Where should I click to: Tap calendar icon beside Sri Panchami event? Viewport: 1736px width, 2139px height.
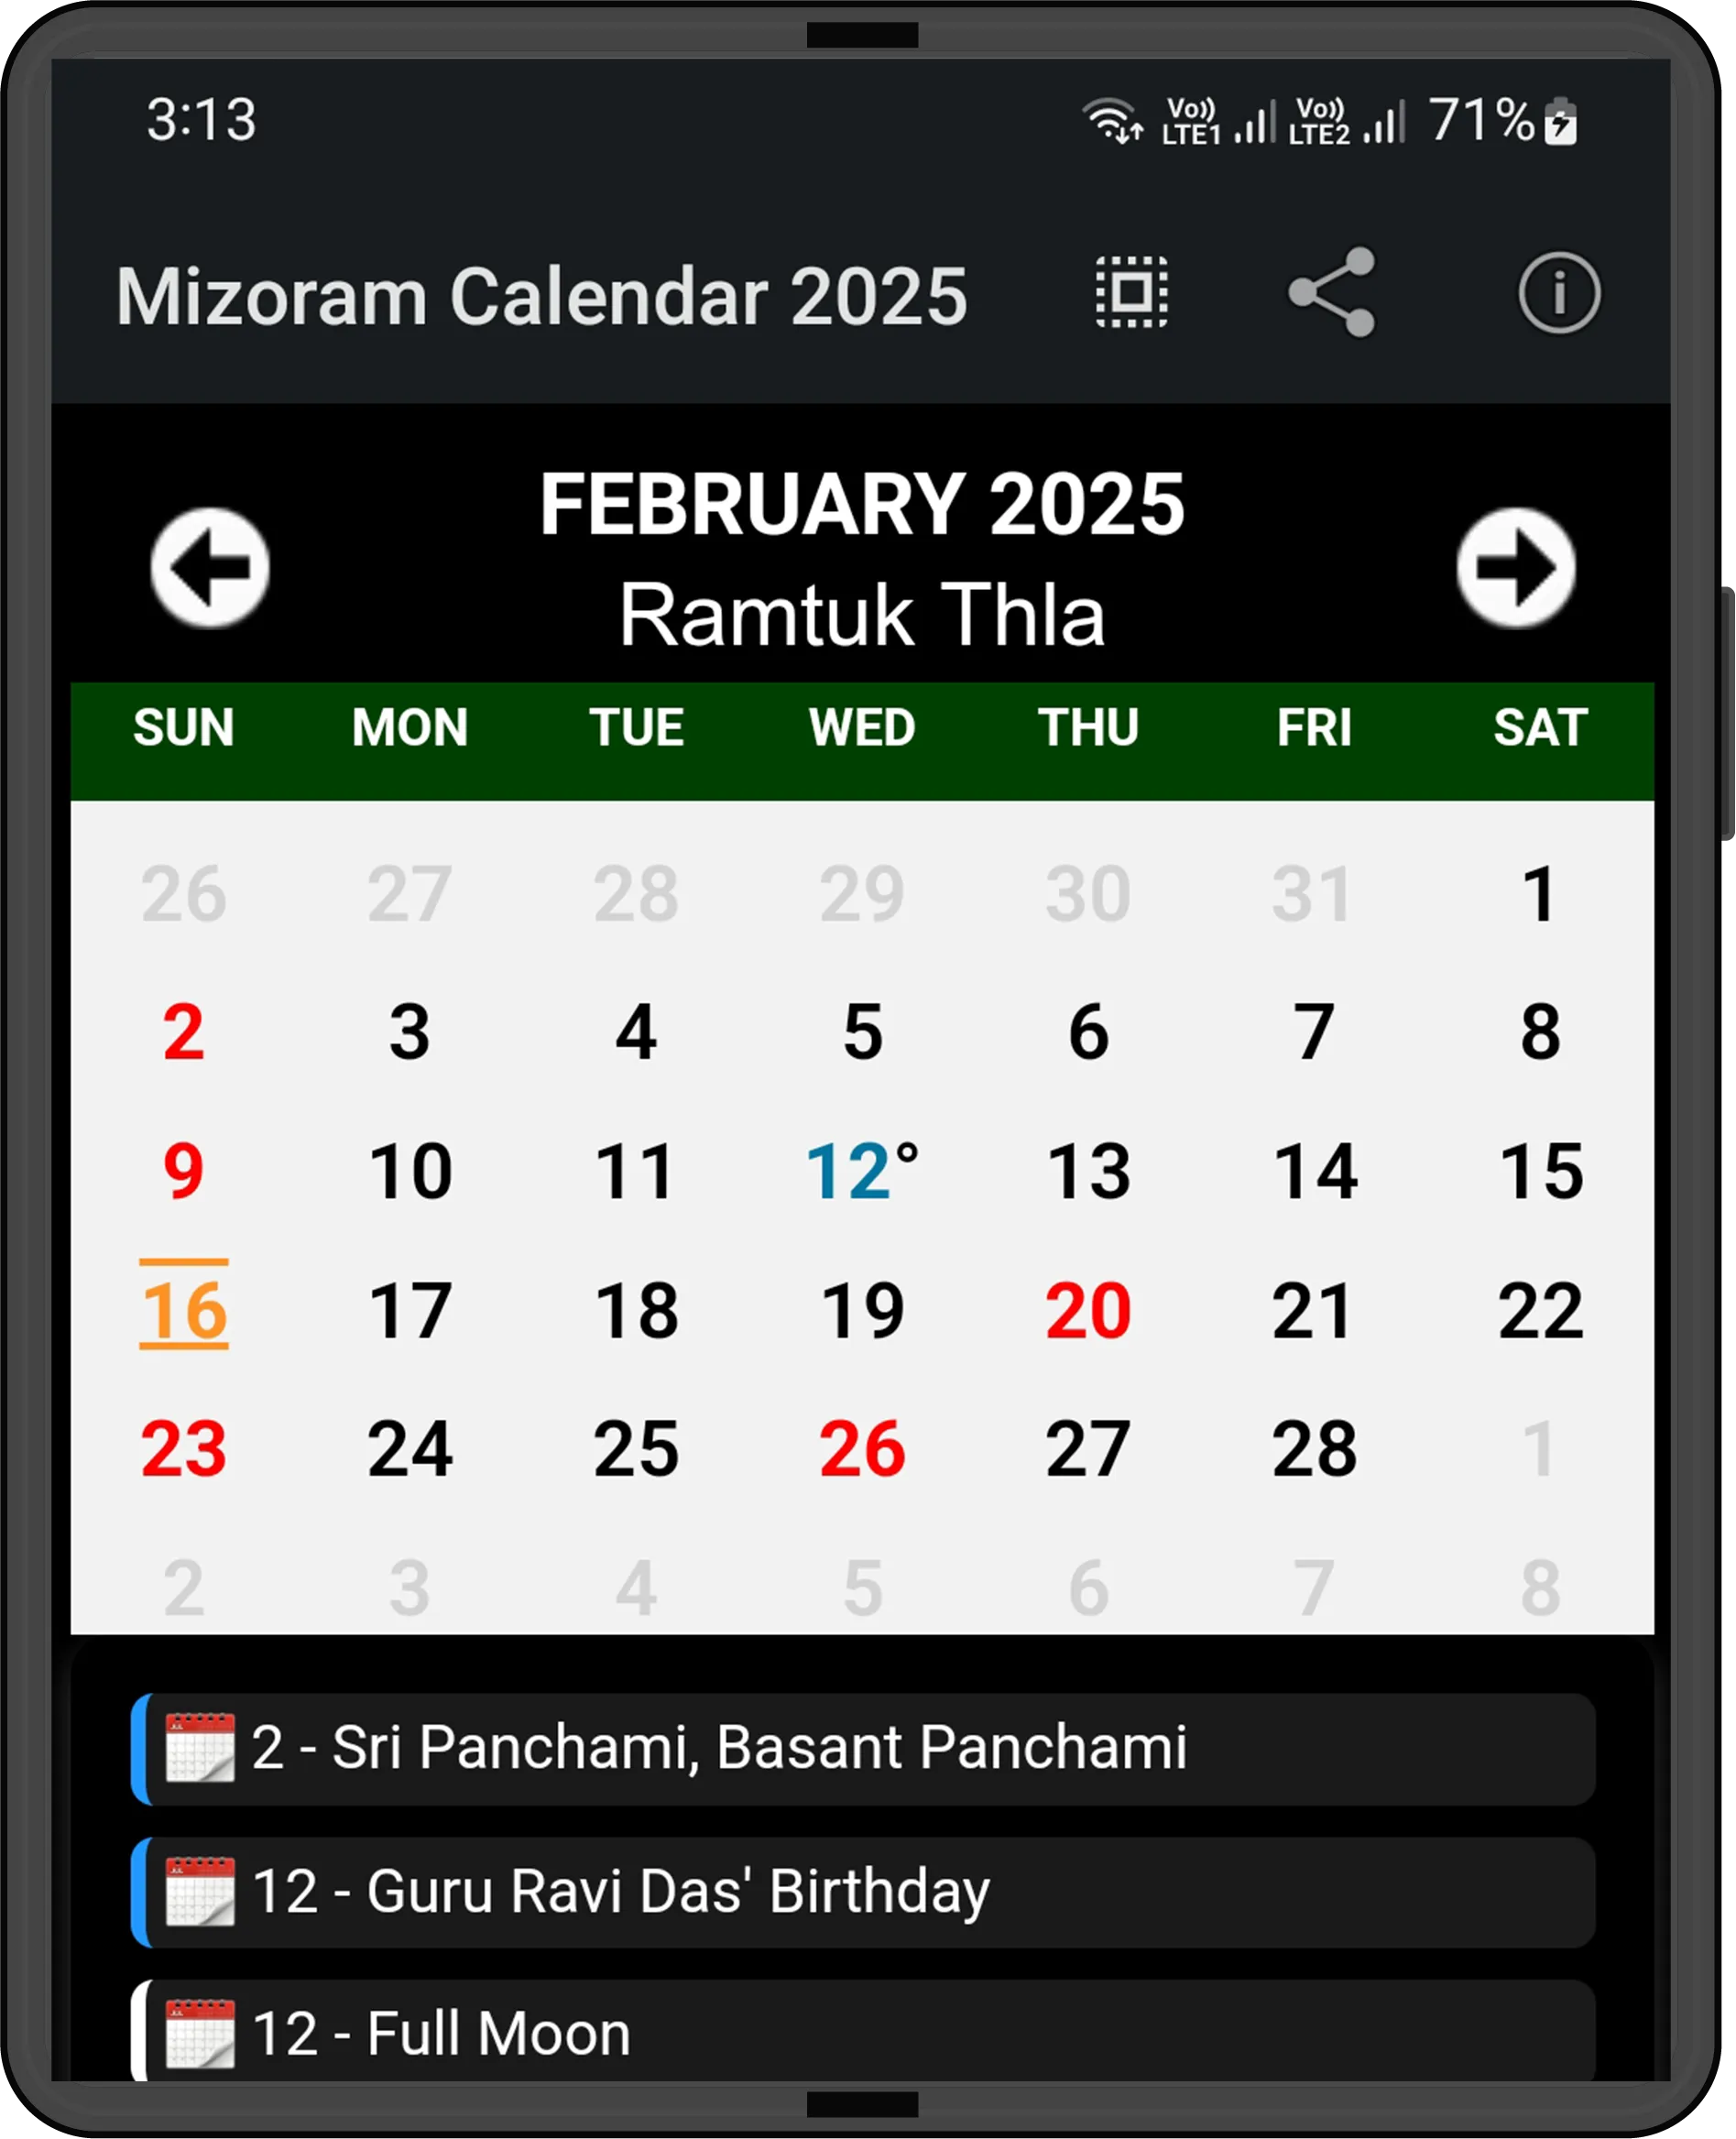pos(200,1747)
